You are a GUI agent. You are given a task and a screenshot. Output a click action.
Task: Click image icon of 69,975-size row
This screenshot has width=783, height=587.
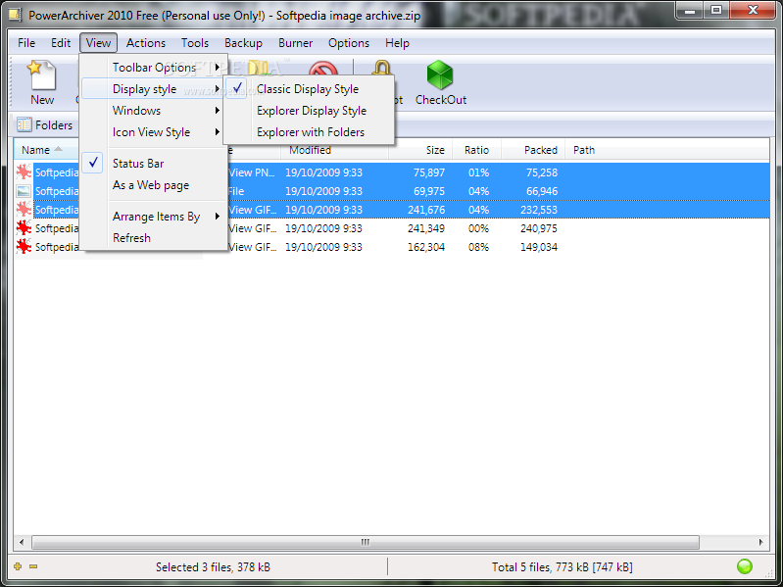tap(24, 191)
